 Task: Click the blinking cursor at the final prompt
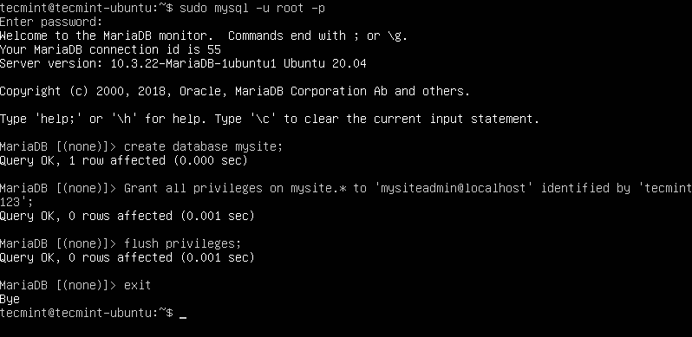pyautogui.click(x=183, y=316)
